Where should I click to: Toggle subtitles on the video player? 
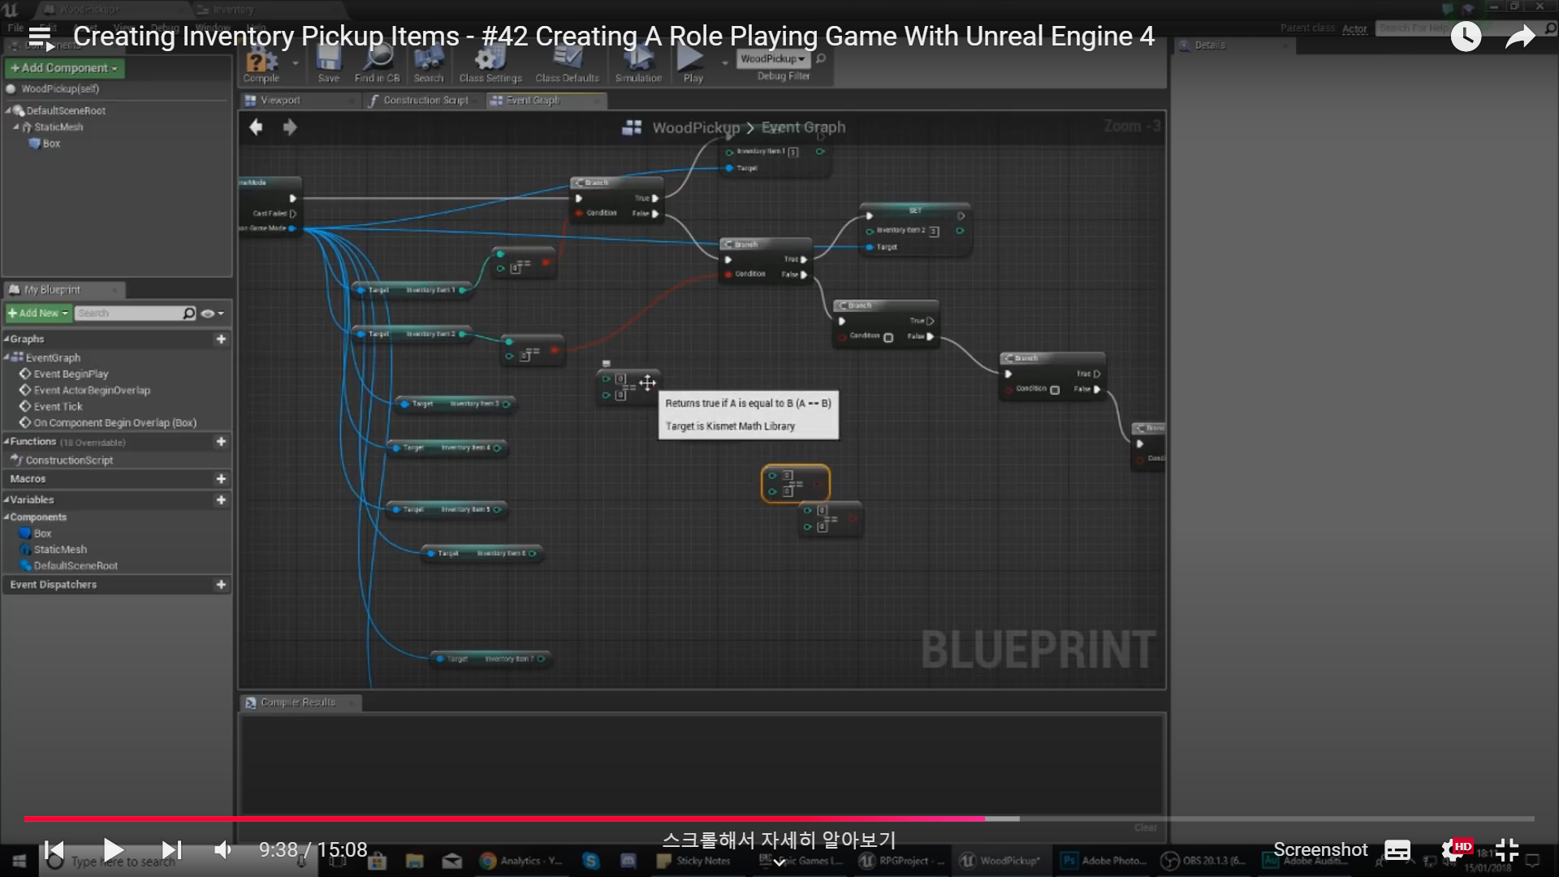[x=1397, y=849]
